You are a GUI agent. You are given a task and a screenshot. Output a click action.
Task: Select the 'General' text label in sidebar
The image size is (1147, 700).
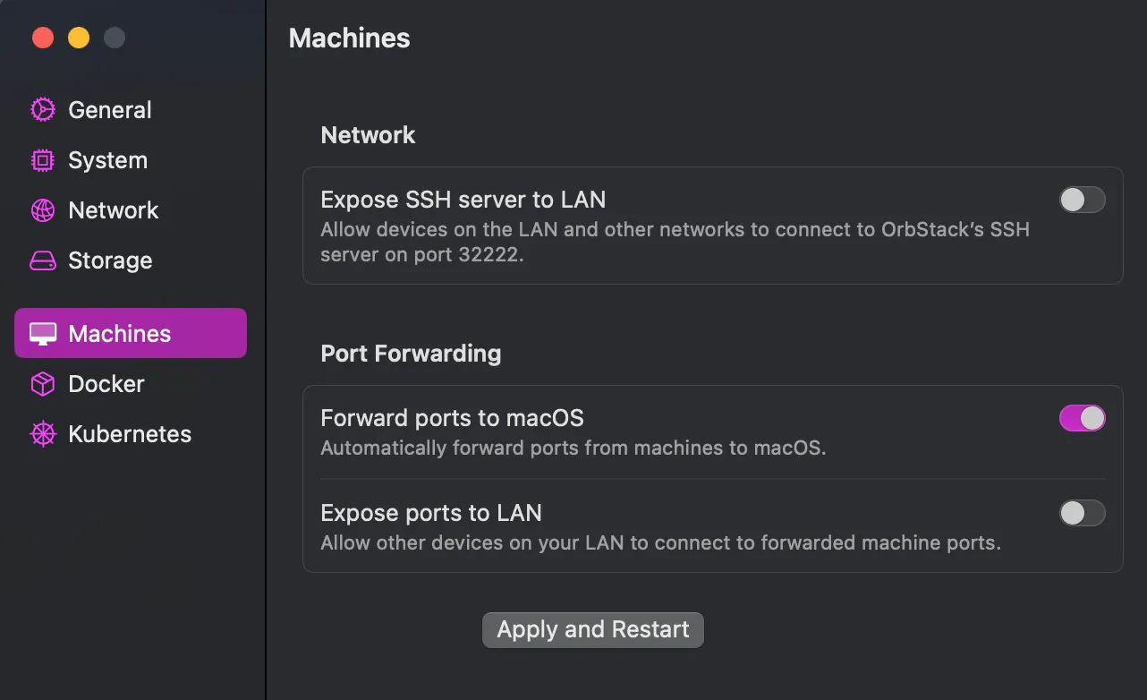110,110
